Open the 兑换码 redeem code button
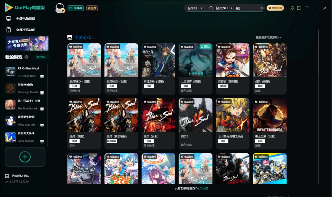This screenshot has height=197, width=332. point(76,8)
